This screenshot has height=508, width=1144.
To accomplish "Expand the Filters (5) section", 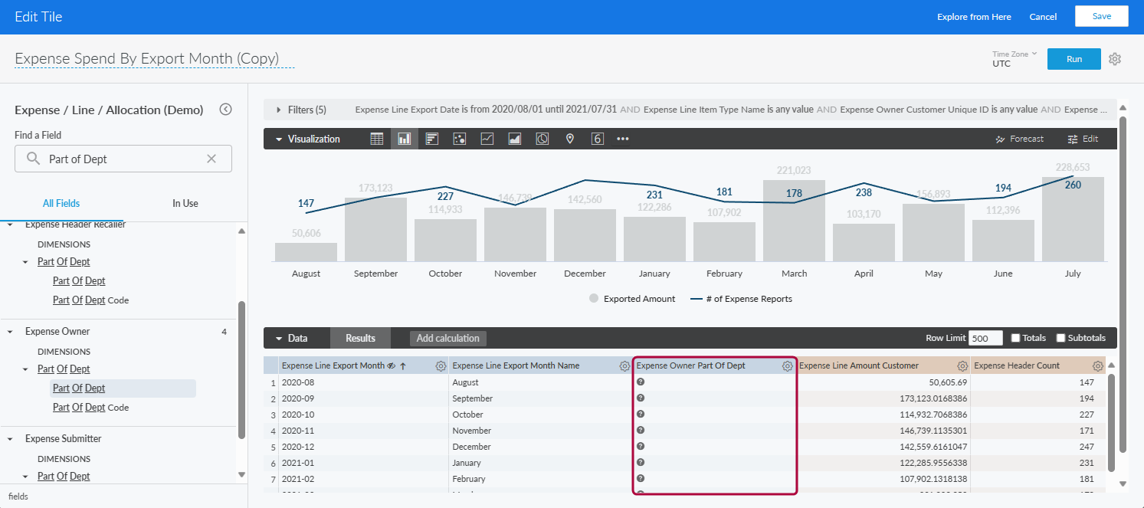I will [279, 110].
